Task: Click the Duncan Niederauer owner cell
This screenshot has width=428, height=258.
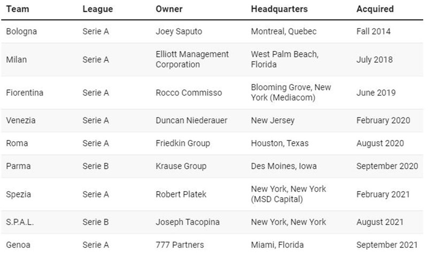Action: 192,120
